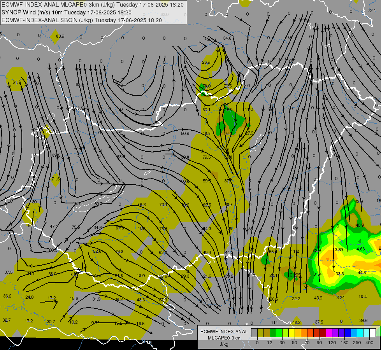Click the map value 79.5
Screen dimensions: 381x350
[x=207, y=157]
